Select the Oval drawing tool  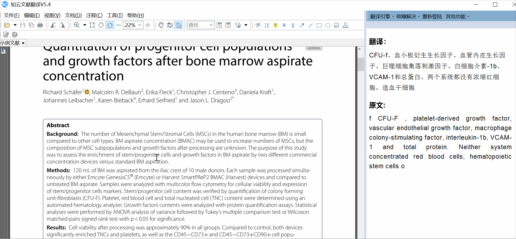328,25
